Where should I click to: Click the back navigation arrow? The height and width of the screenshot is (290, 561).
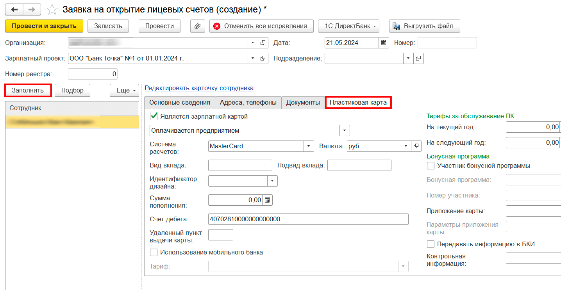click(x=14, y=9)
